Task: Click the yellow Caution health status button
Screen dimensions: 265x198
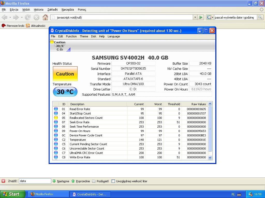Action: [65, 74]
